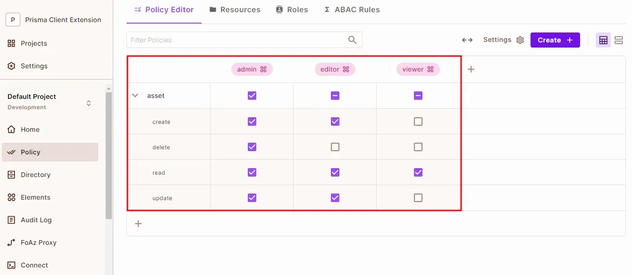632x275 pixels.
Task: Click the search magnifier icon in filter box
Action: pos(352,40)
